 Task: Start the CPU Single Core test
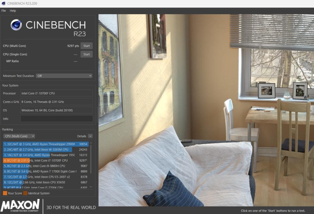tap(86, 54)
